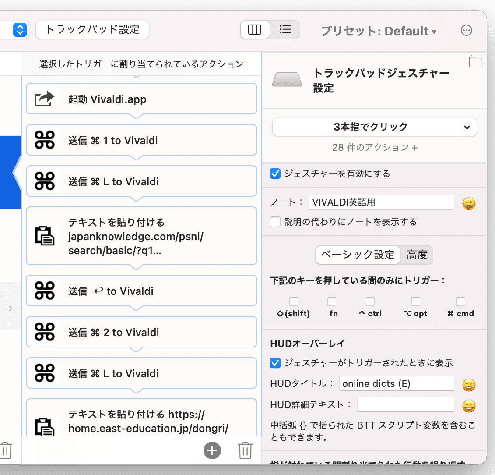Image resolution: width=495 pixels, height=475 pixels.
Task: Click the floating window icon in top right panel
Action: pos(476,61)
